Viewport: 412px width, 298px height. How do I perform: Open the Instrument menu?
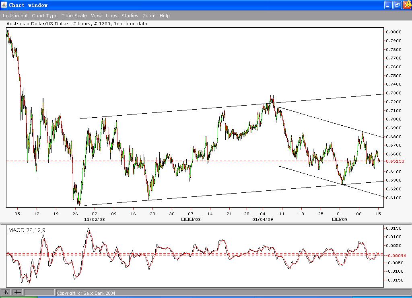[x=15, y=16]
